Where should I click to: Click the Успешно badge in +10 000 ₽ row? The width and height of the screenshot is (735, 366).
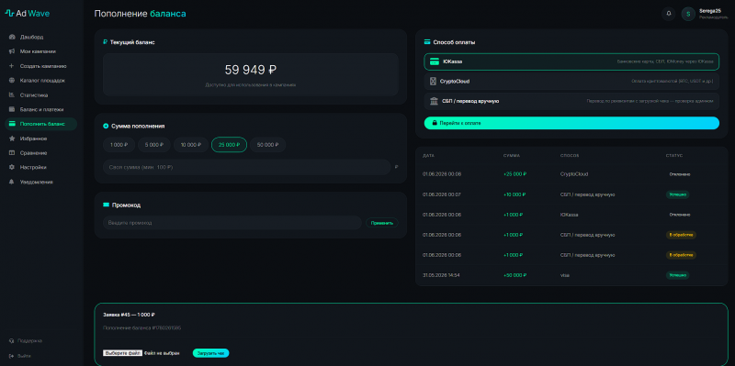point(677,194)
